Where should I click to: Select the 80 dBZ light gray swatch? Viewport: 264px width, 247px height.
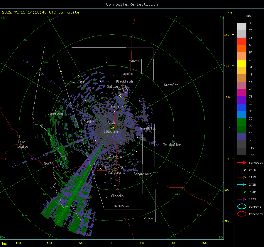tap(242, 26)
